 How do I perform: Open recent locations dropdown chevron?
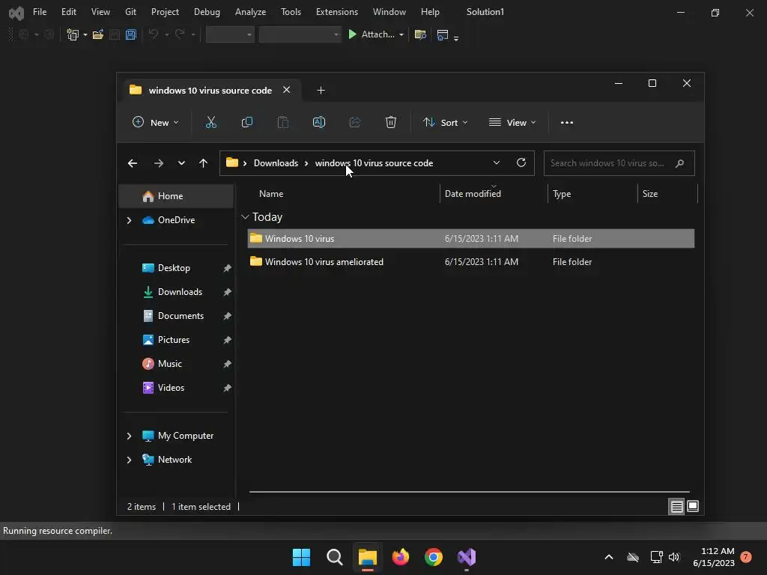pyautogui.click(x=181, y=163)
